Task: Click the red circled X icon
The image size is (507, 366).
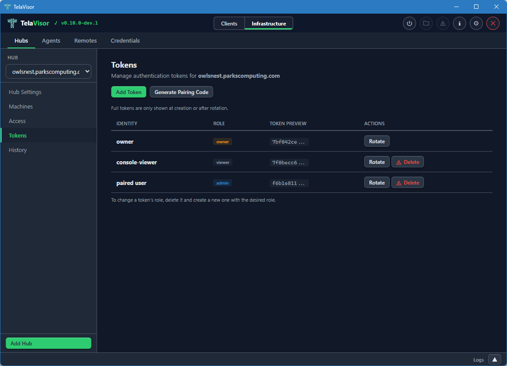Action: pyautogui.click(x=493, y=23)
